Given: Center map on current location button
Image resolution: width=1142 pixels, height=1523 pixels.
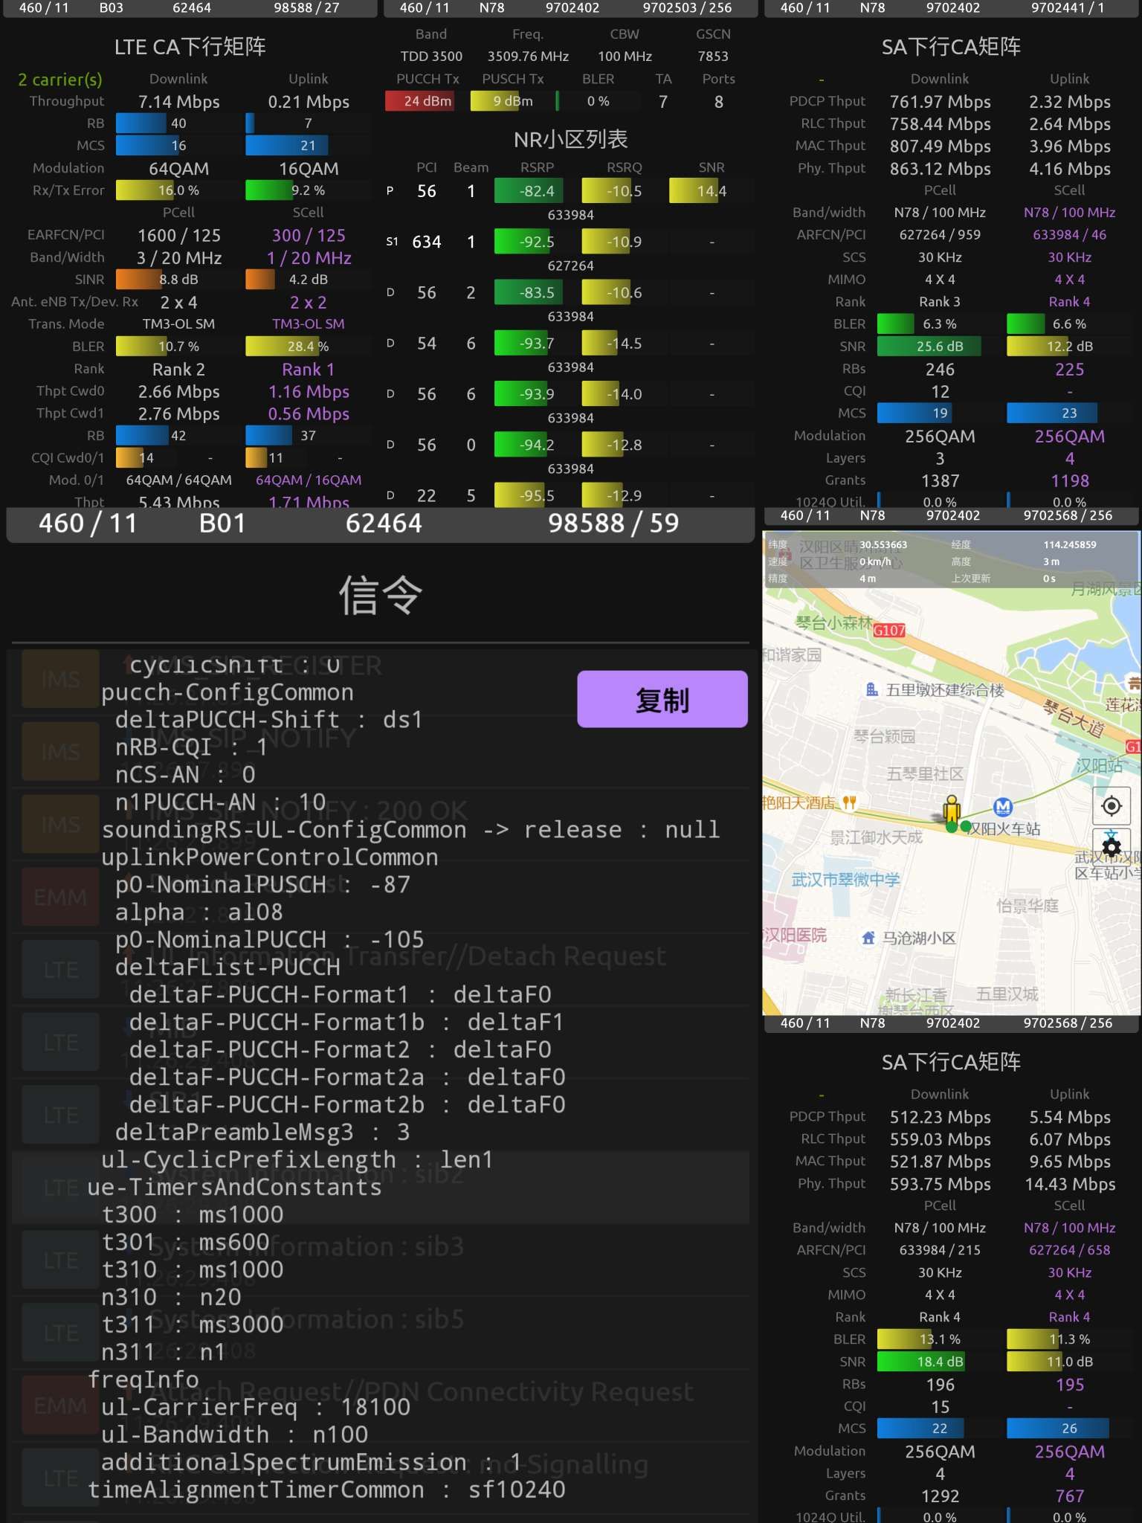Looking at the screenshot, I should [1112, 806].
